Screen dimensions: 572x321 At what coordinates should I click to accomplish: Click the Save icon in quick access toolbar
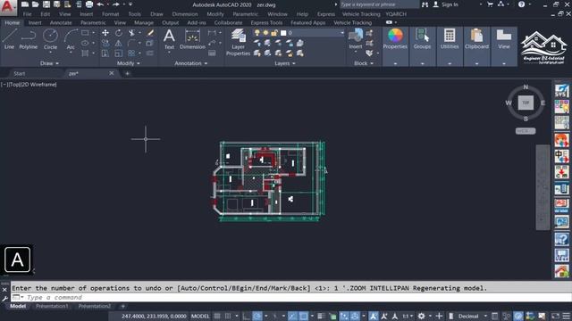(46, 4)
